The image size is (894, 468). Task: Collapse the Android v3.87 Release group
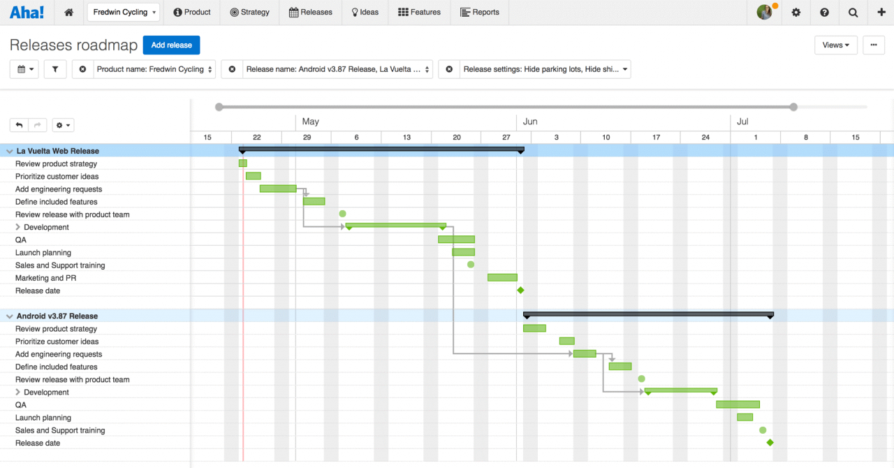point(10,316)
